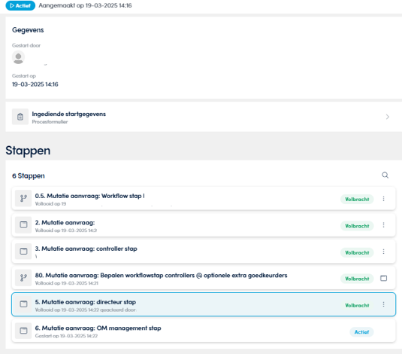Click the user avatar under Gestart door

pyautogui.click(x=18, y=57)
